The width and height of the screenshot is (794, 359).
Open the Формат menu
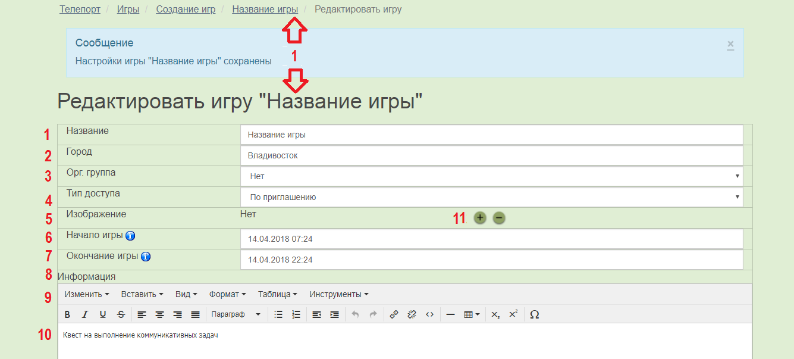pyautogui.click(x=228, y=294)
